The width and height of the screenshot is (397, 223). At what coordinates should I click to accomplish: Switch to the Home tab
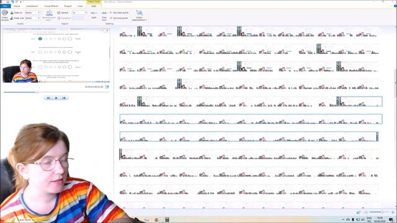click(17, 6)
